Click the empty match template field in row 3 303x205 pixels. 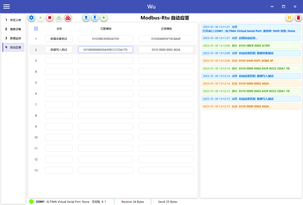(105, 60)
